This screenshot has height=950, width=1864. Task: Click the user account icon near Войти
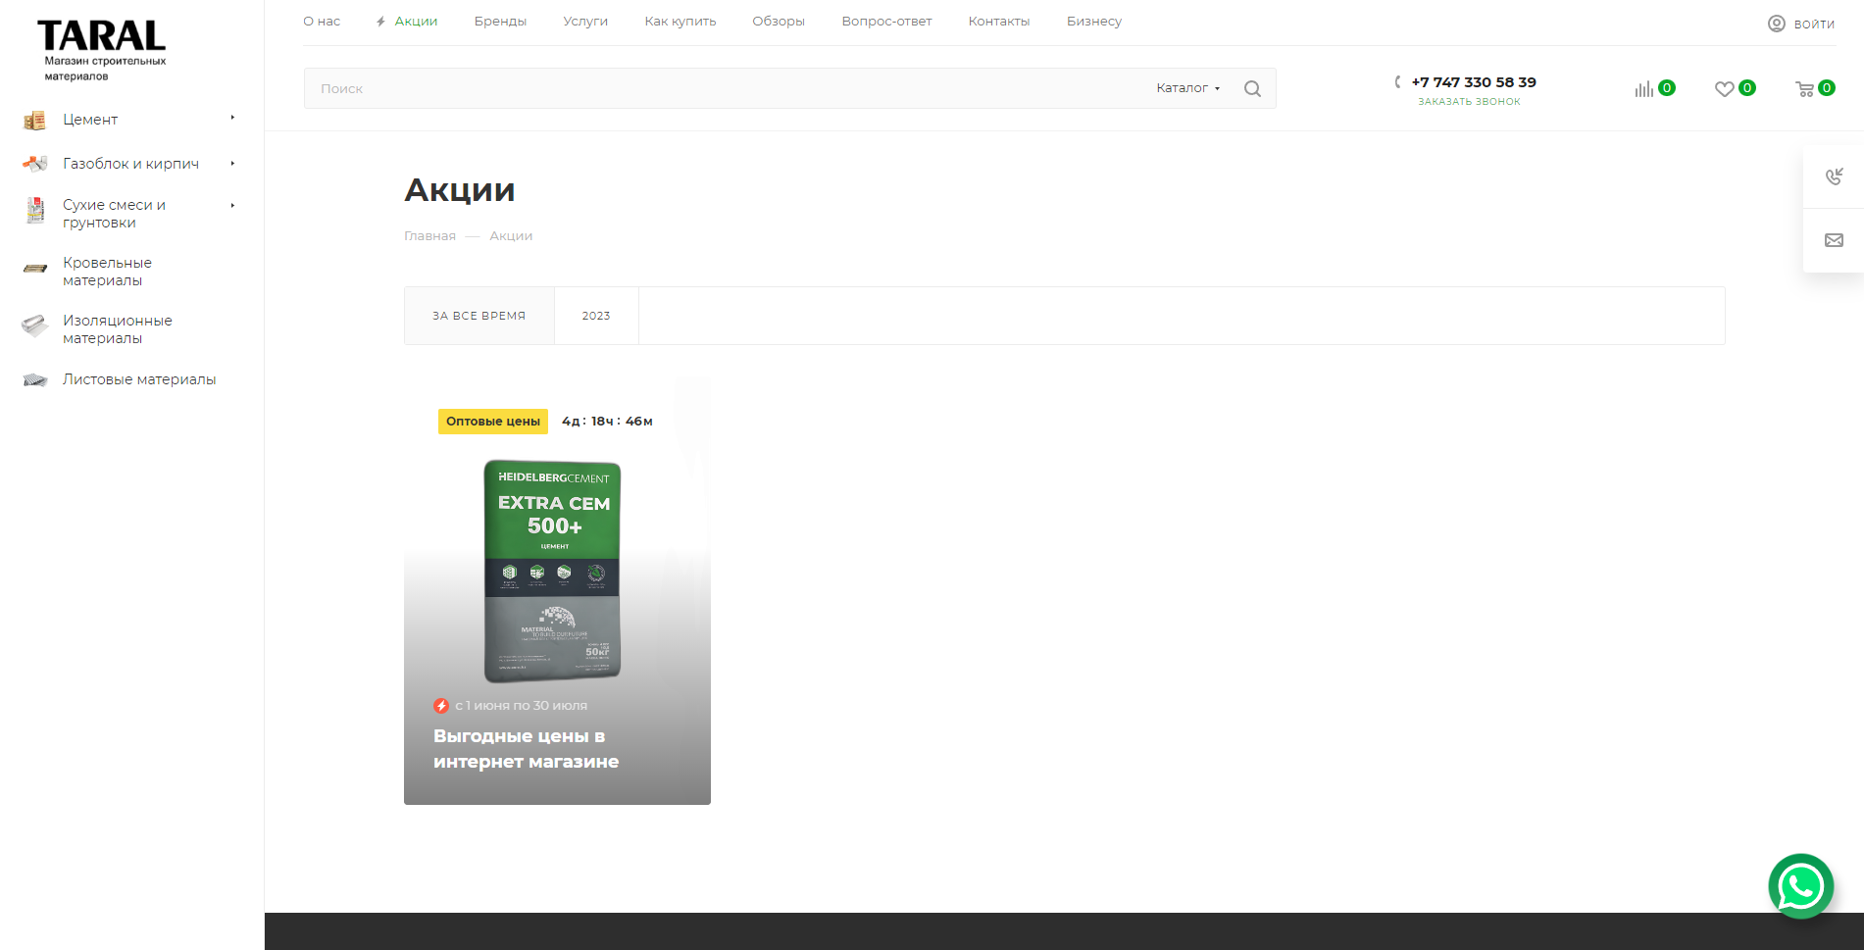(1777, 24)
